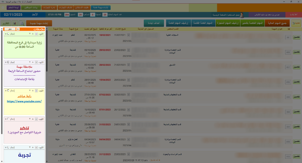Close the first green note with X
This screenshot has height=163, width=302.
point(5,34)
